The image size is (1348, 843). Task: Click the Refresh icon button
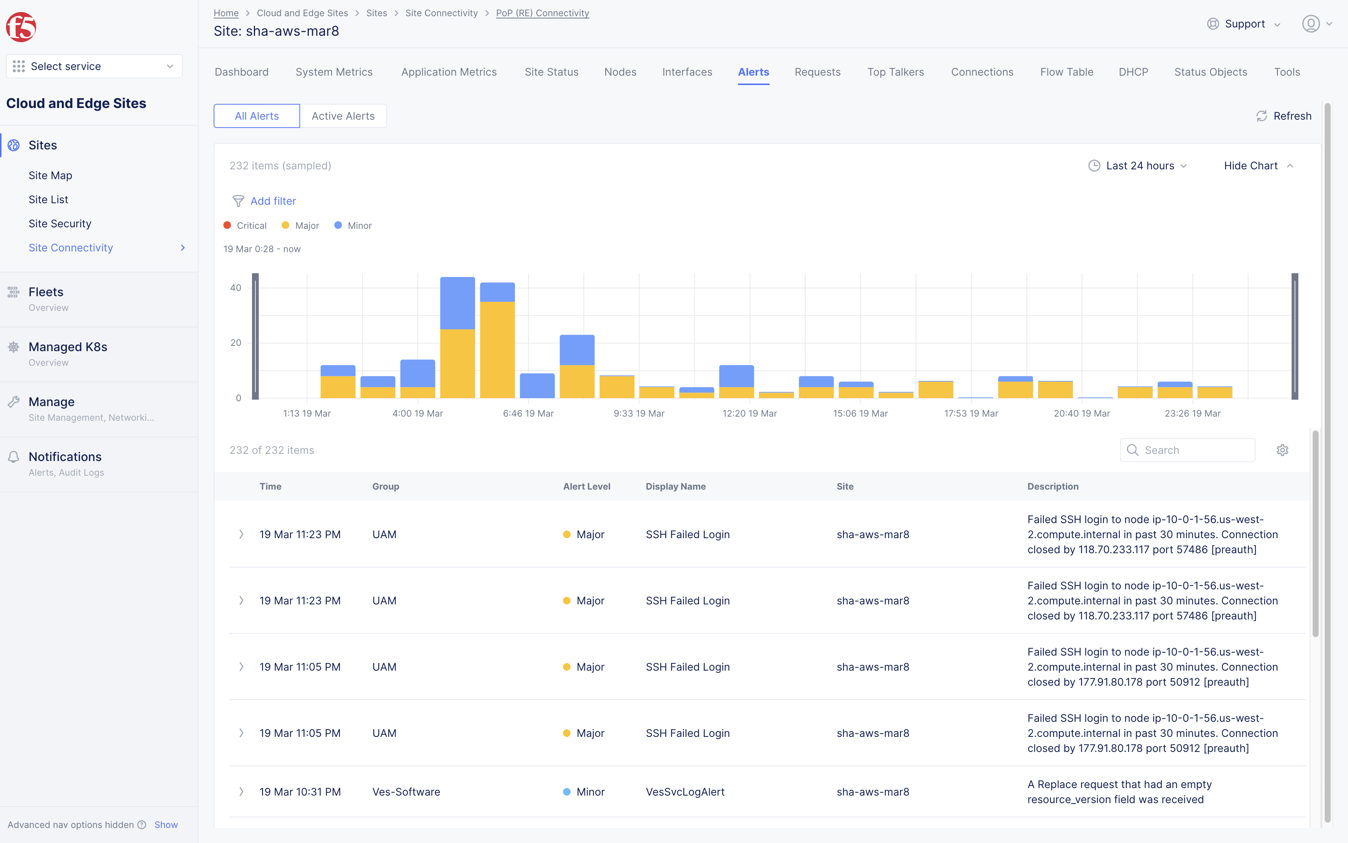pyautogui.click(x=1261, y=116)
